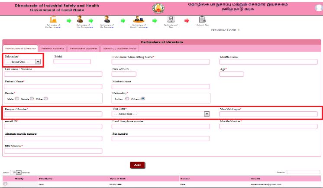Select Other gender radio button
323x188 pixels.
[46, 98]
